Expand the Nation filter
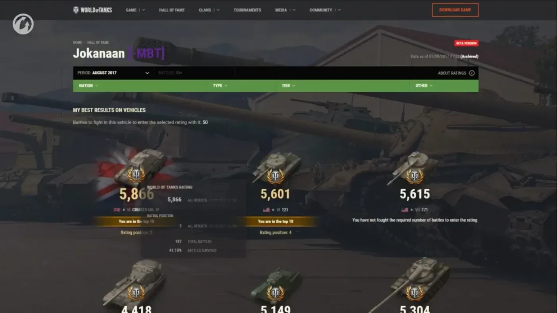 tap(88, 85)
